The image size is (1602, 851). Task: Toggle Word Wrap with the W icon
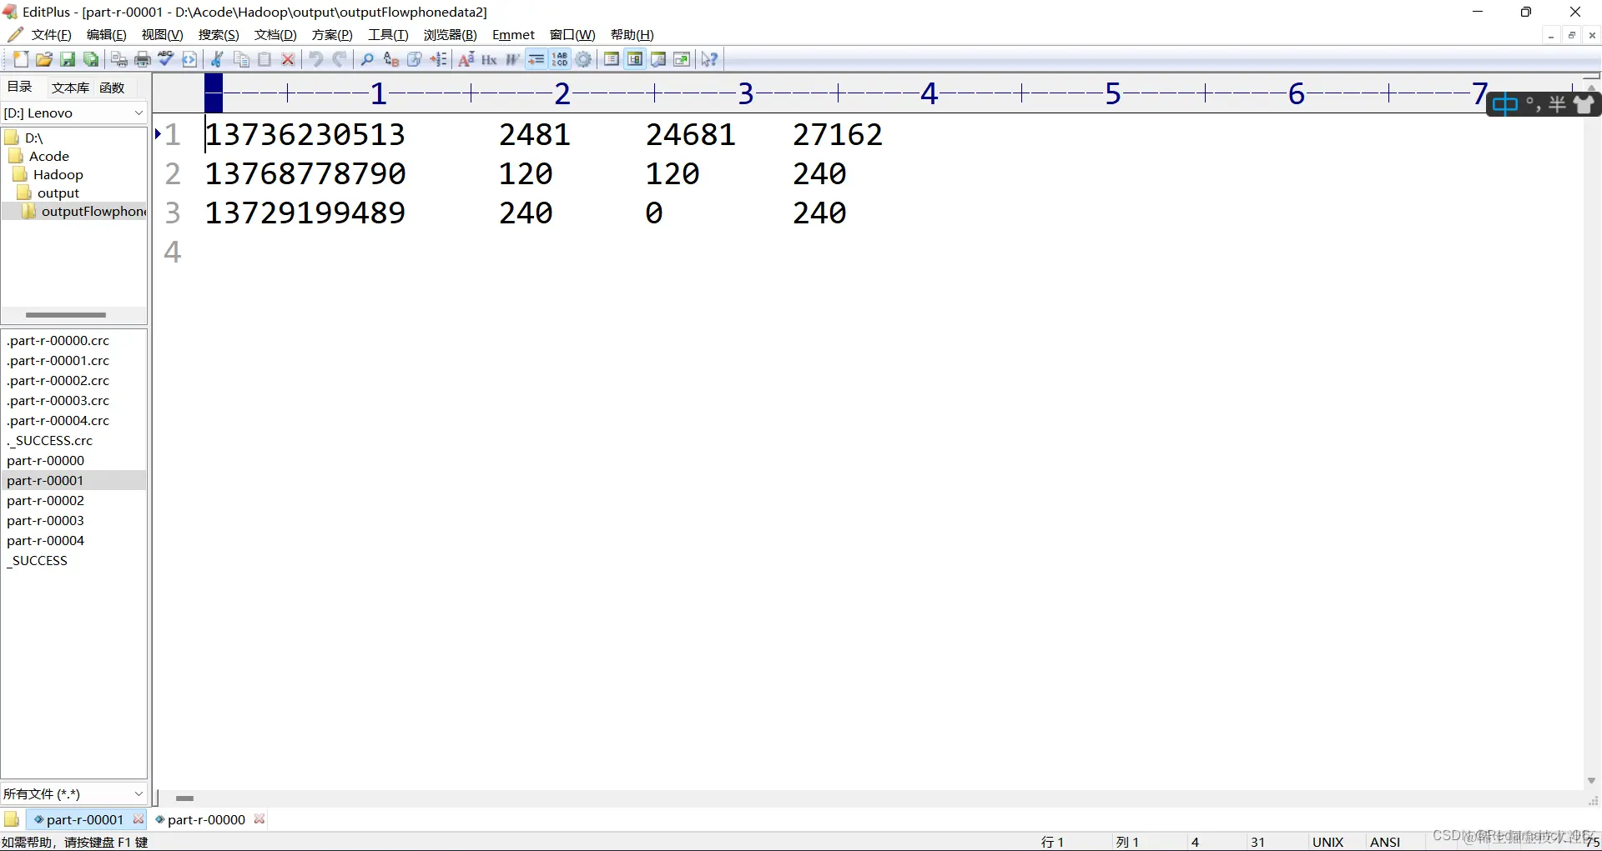point(513,59)
